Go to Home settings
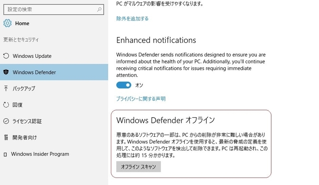The height and width of the screenshot is (185, 319). [16, 23]
